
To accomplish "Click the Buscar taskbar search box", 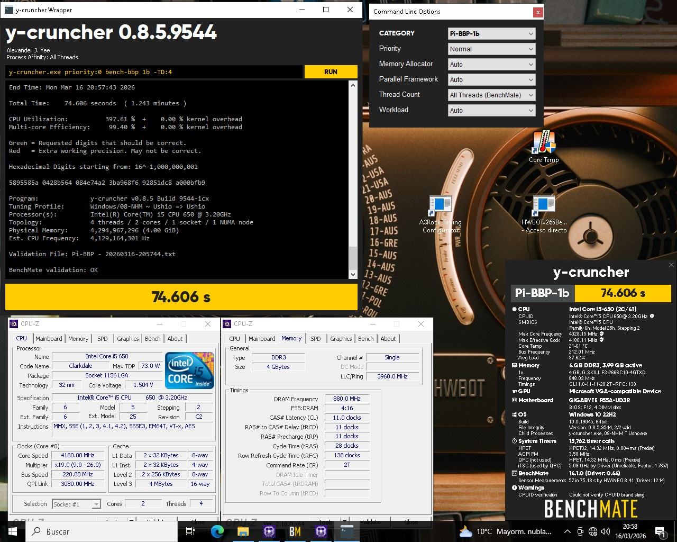I will tap(102, 531).
